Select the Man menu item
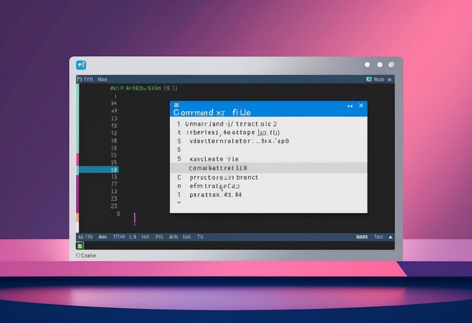472x323 pixels. [x=102, y=79]
